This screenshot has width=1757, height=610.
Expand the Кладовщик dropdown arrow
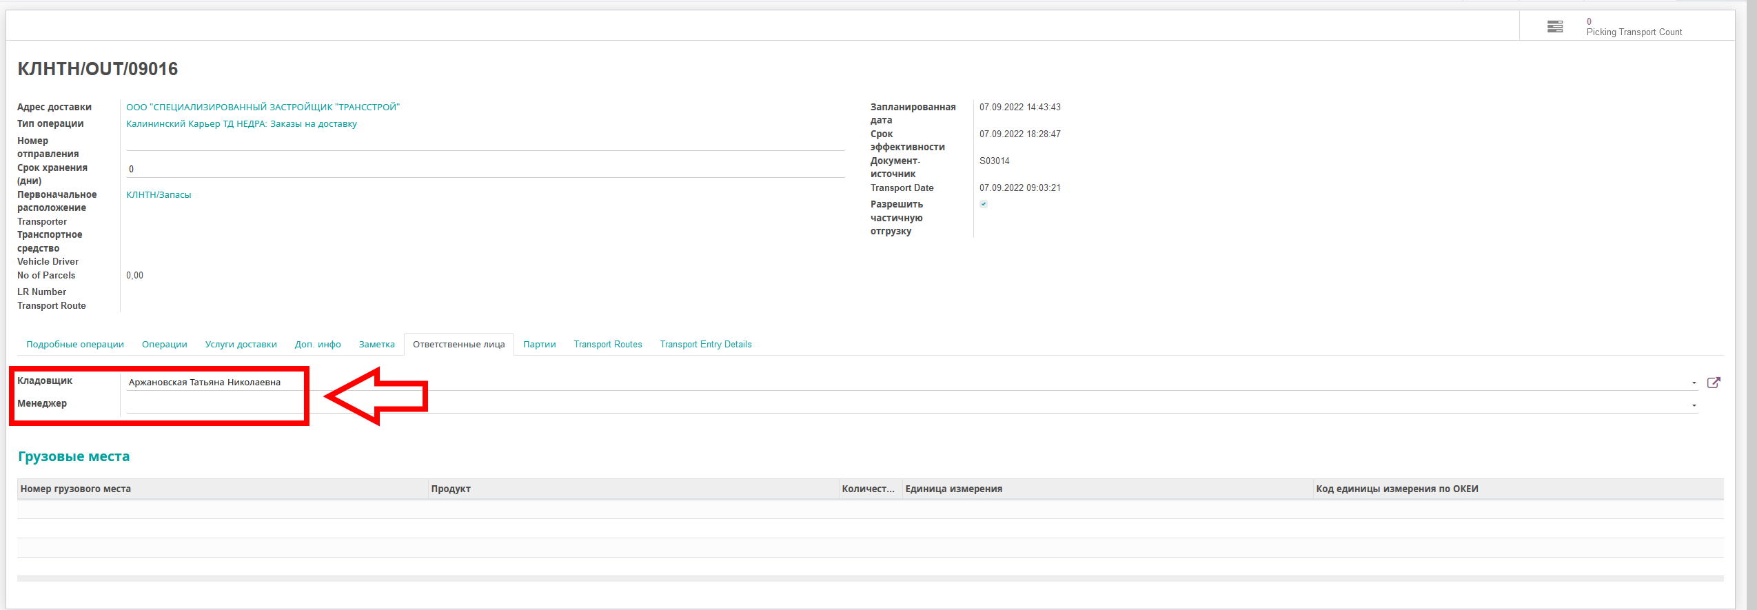tap(1694, 383)
